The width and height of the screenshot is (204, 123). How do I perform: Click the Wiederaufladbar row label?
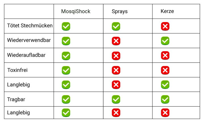click(26, 55)
